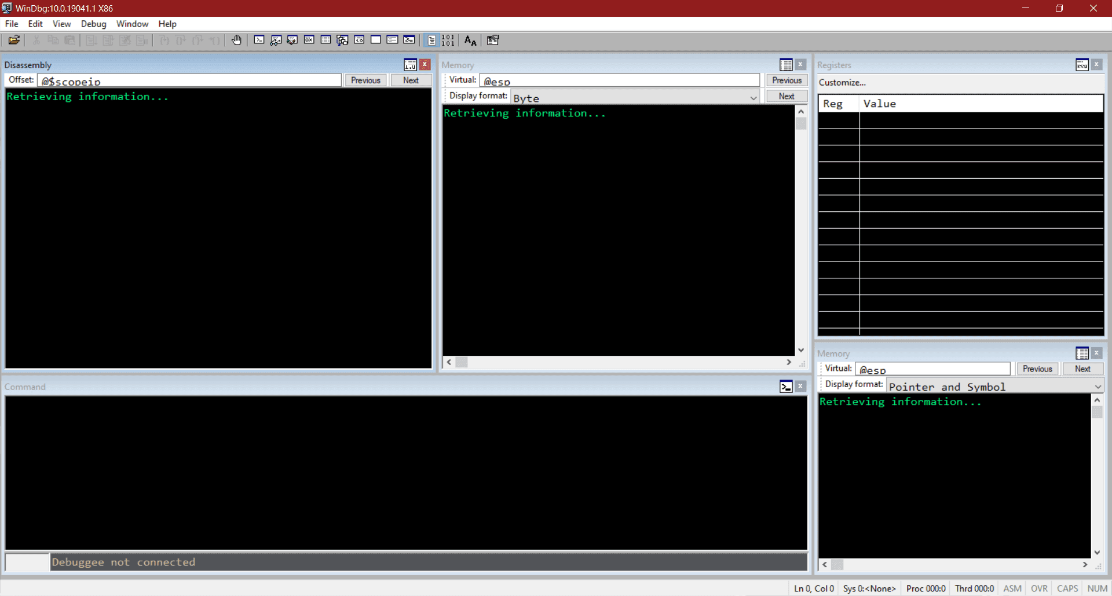Click Previous in the top Memory panel

coord(787,80)
